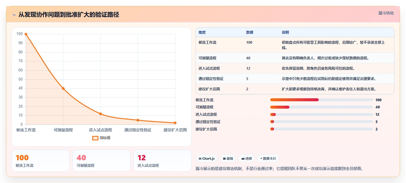The image size is (406, 183).
Task: Click the 建议扩大范围 progress bar
Action: pyautogui.click(x=321, y=129)
